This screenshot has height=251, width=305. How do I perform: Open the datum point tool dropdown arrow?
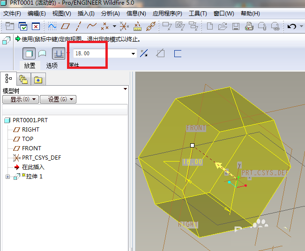pos(115,26)
